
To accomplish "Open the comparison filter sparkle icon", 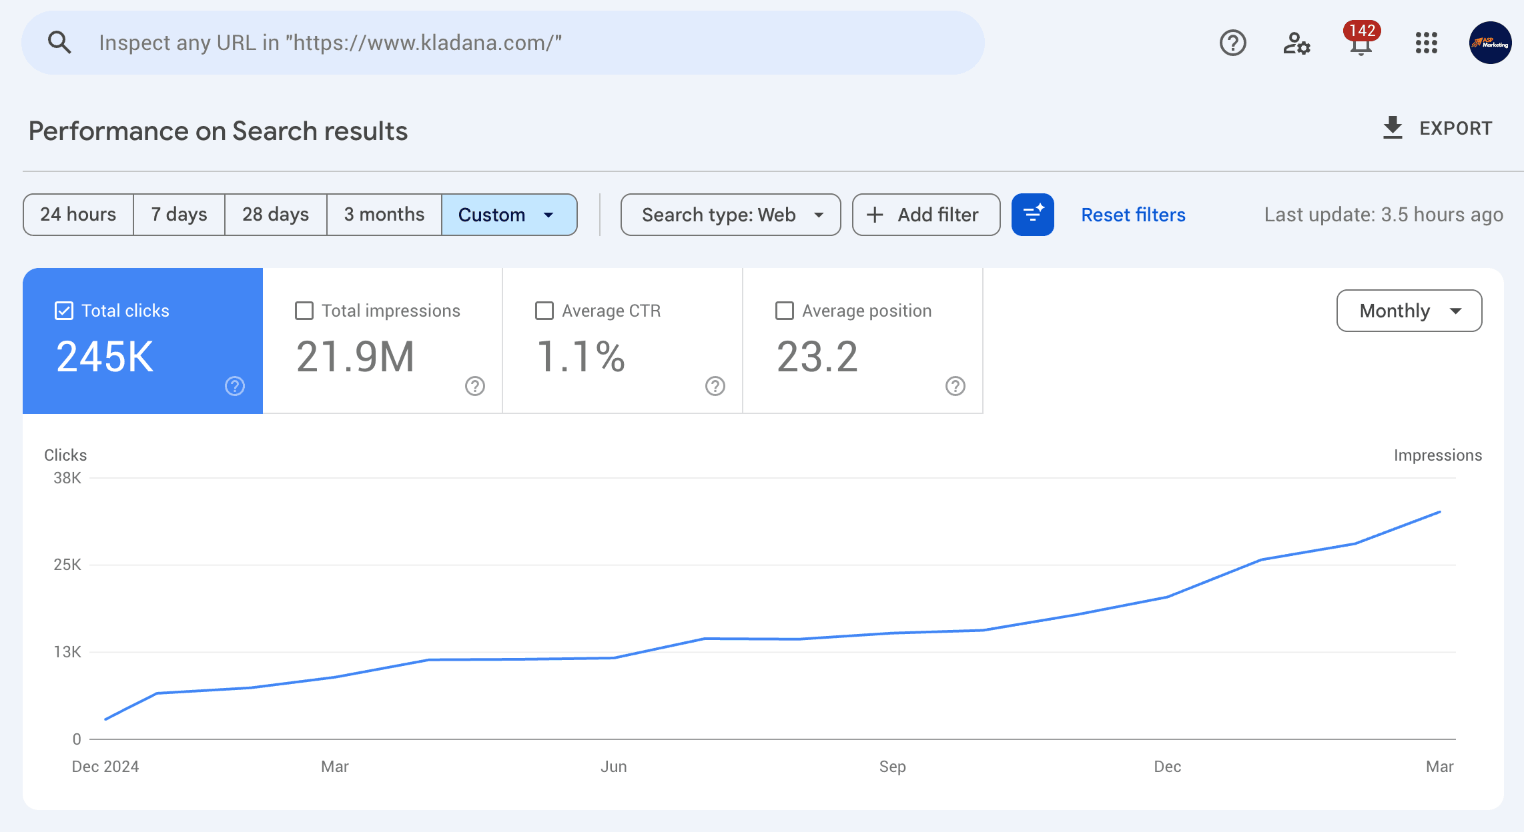I will [x=1032, y=214].
